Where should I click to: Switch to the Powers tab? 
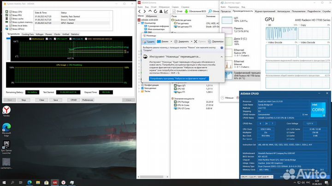tap(49, 34)
